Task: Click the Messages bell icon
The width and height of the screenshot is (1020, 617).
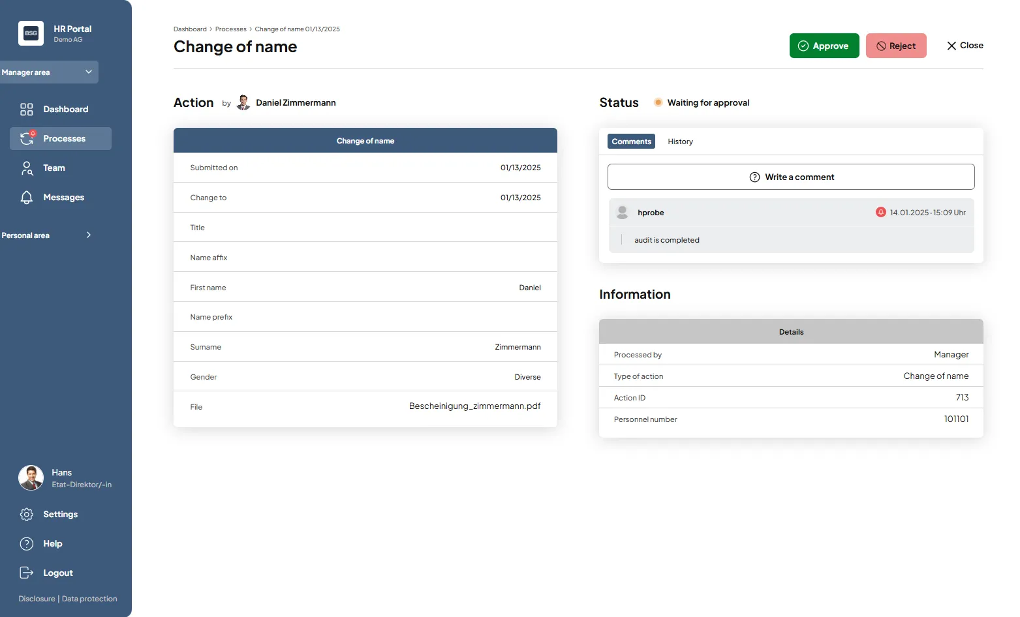Action: (x=27, y=198)
